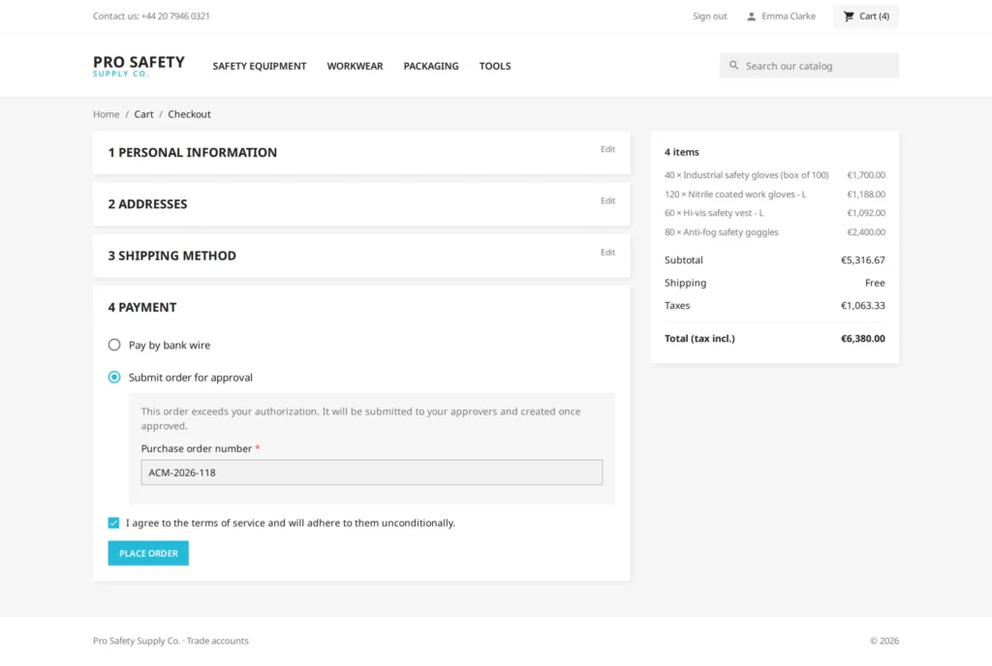Expand the 2 Addresses section heading
The image size is (992, 666).
click(147, 204)
